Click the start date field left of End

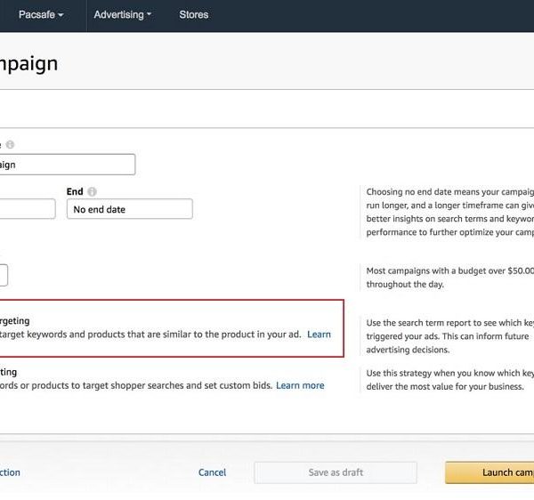(x=27, y=209)
